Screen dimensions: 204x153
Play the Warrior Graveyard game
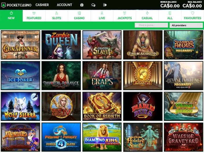183,137
